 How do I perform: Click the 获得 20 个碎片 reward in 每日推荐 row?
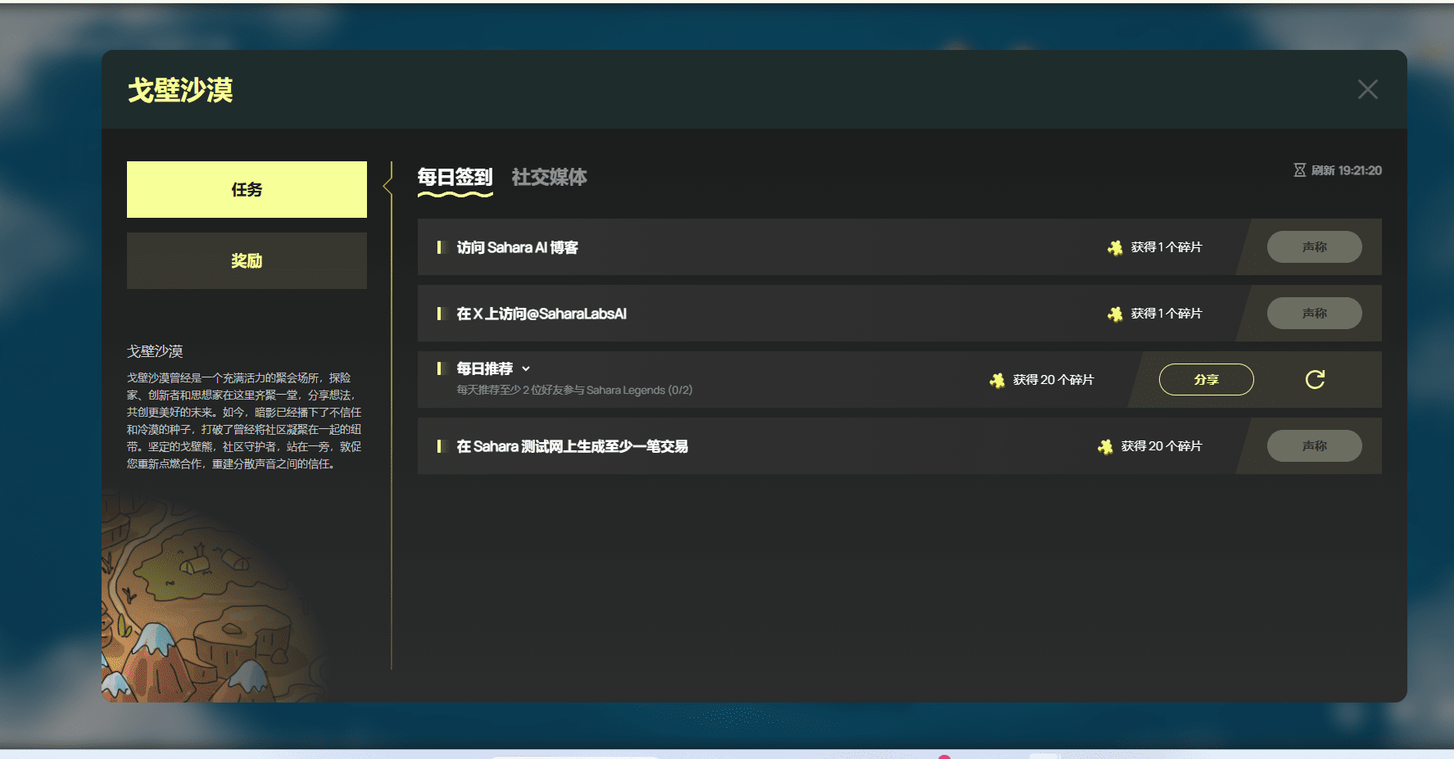pos(1053,380)
